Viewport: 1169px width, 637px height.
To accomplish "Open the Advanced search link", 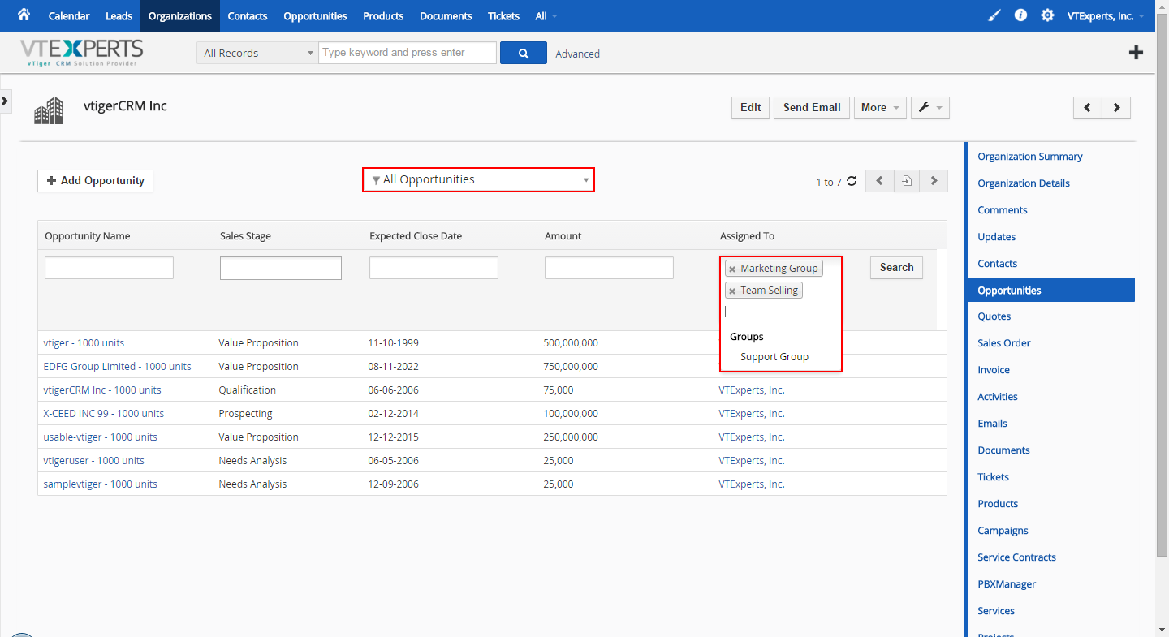I will click(578, 54).
